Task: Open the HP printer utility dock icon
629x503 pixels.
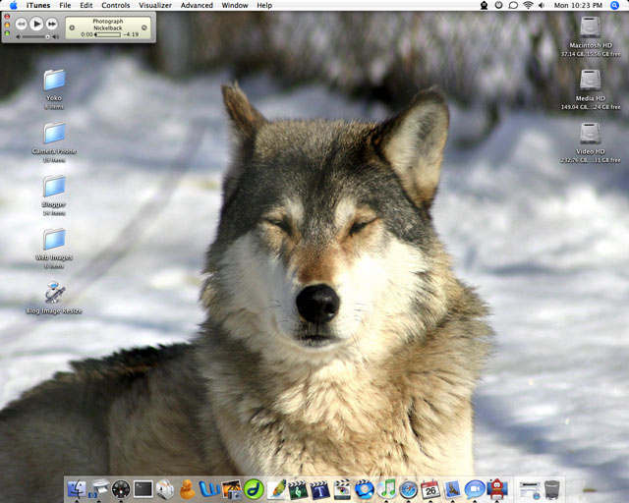Action: [x=98, y=489]
